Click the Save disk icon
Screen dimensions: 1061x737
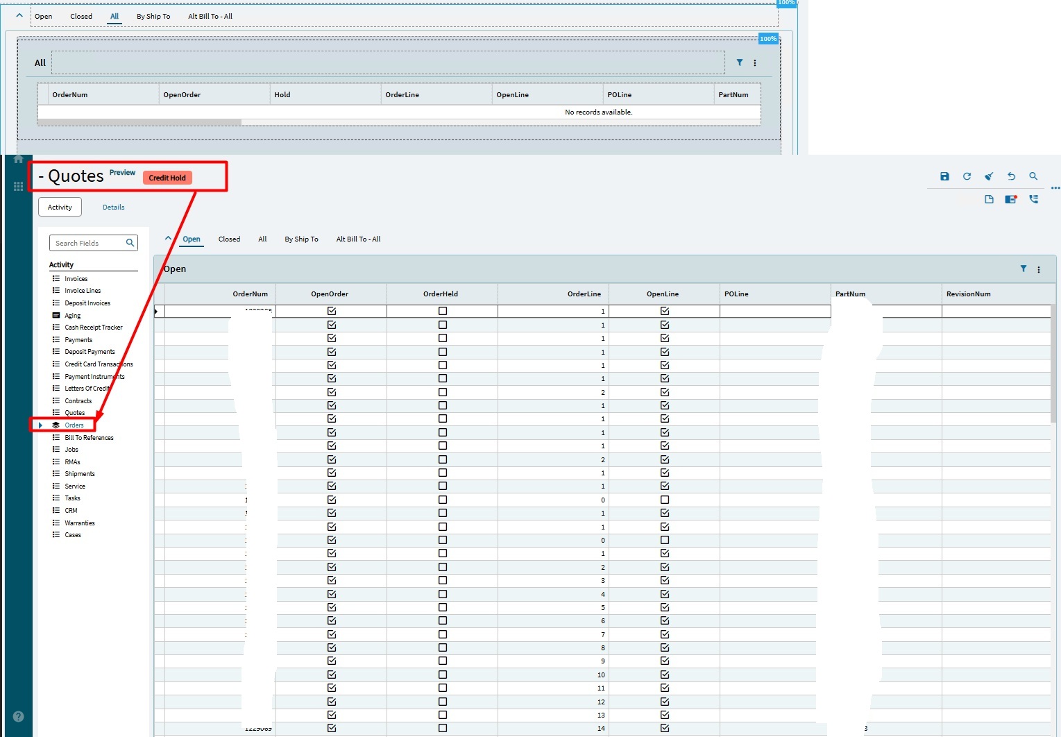point(944,176)
